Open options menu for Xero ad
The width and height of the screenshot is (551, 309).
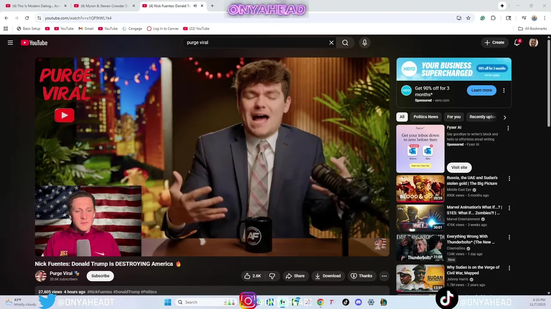coord(504,91)
